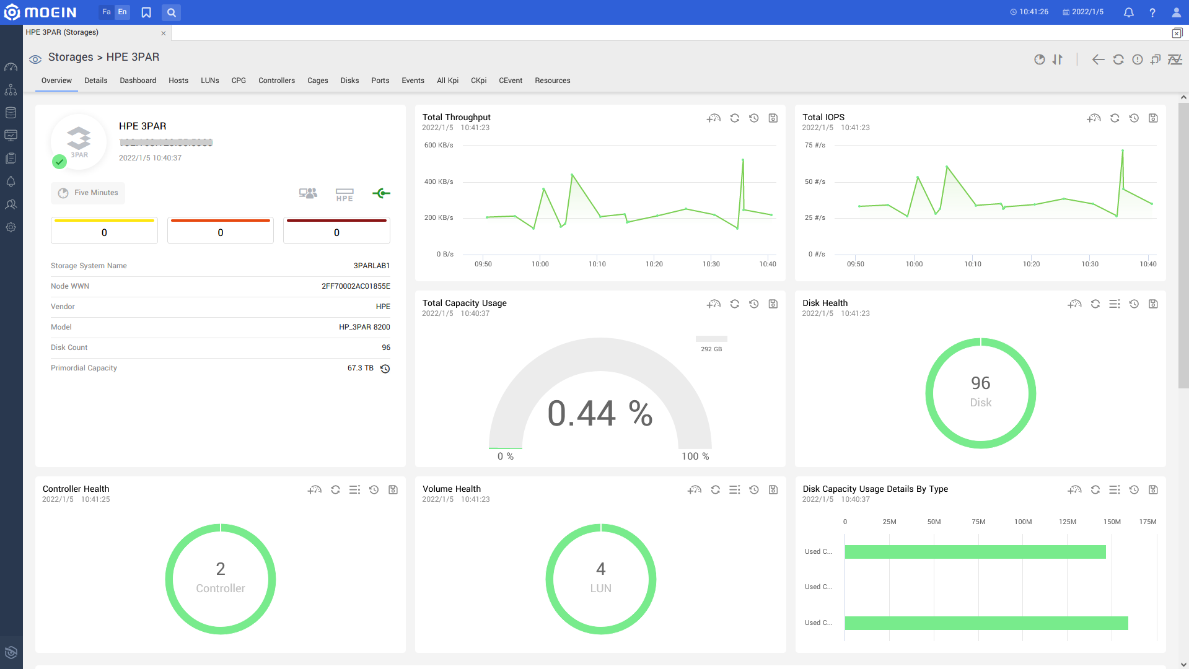
Task: Click the yellow alert counter box
Action: (104, 230)
